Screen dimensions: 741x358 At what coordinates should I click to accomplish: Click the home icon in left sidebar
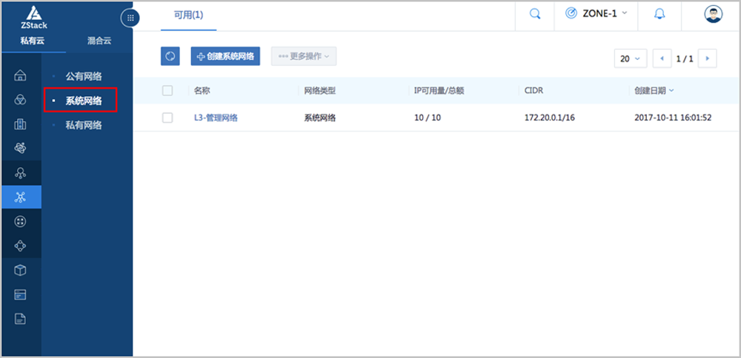click(x=21, y=75)
